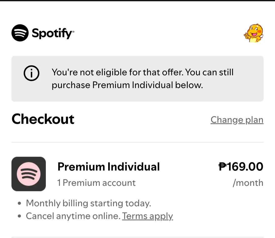
Task: Click the Spotify circular logo icon
Action: coord(20,33)
